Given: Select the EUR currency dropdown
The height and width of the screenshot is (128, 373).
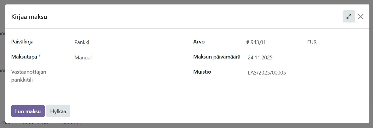Looking at the screenshot, I should tap(330, 42).
